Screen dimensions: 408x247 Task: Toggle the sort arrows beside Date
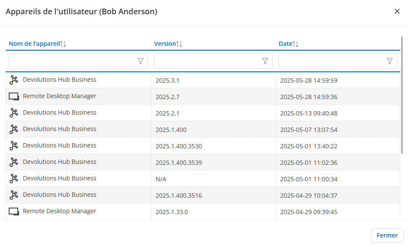coord(296,44)
